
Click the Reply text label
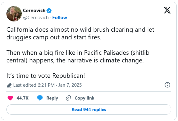(52, 98)
